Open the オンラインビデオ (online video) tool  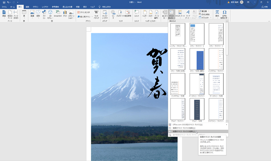[105, 14]
